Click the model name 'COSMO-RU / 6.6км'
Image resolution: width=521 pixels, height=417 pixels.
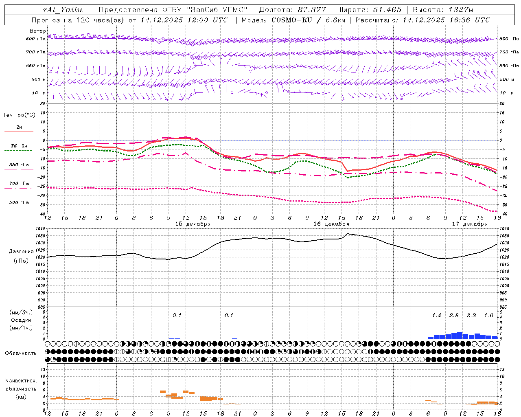308,20
